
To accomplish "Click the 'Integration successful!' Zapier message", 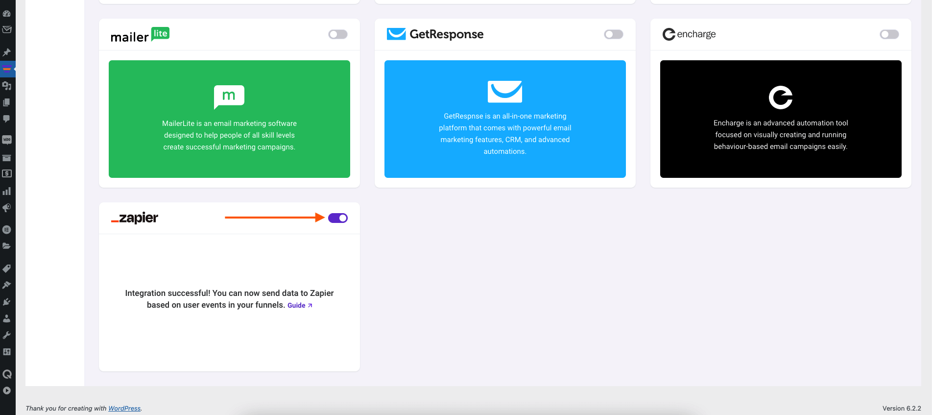I will tap(229, 299).
